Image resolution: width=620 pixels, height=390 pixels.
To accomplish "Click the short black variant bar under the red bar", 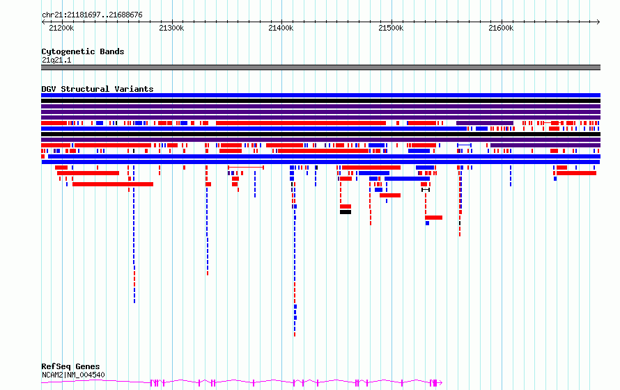I will point(346,212).
